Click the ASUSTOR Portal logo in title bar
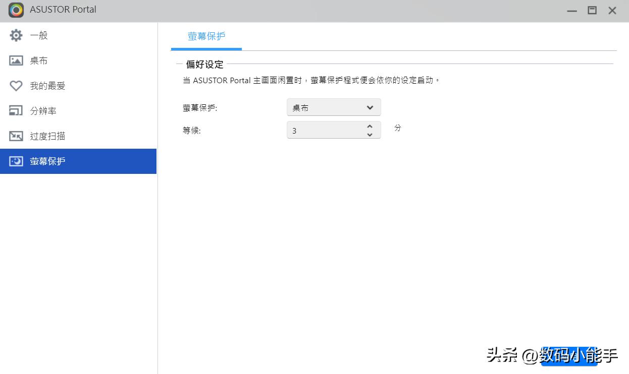The height and width of the screenshot is (374, 629). [x=15, y=10]
